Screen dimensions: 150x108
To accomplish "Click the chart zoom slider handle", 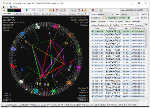I will [x=27, y=10].
